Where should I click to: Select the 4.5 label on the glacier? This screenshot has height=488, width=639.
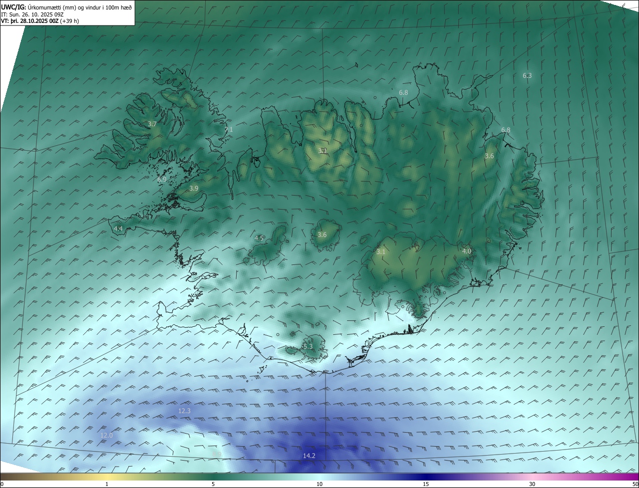click(x=259, y=239)
